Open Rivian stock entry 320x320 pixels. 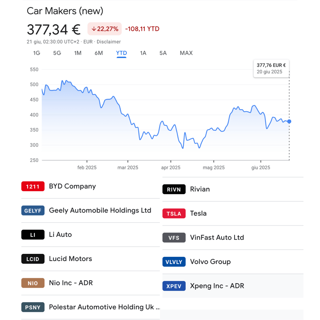point(233,189)
